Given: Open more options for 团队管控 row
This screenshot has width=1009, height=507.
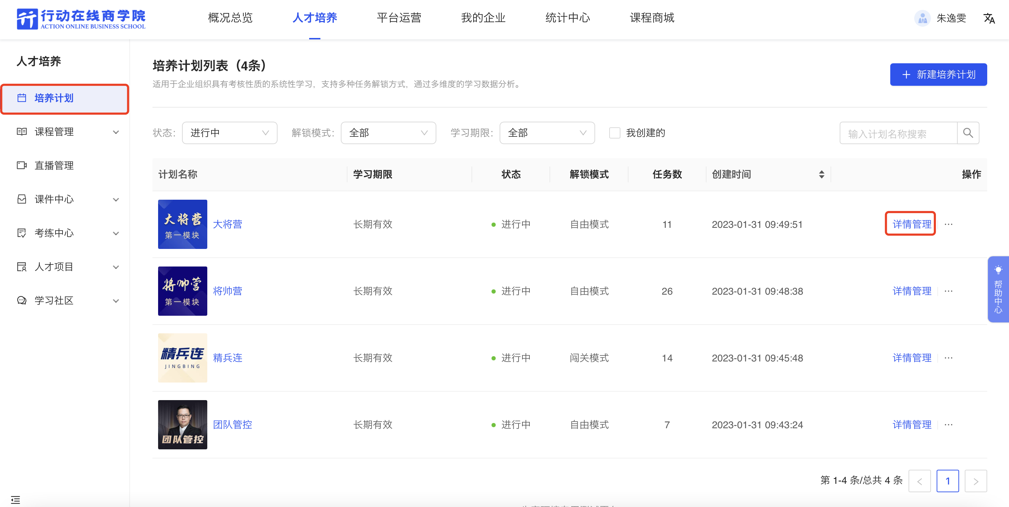Looking at the screenshot, I should point(948,425).
